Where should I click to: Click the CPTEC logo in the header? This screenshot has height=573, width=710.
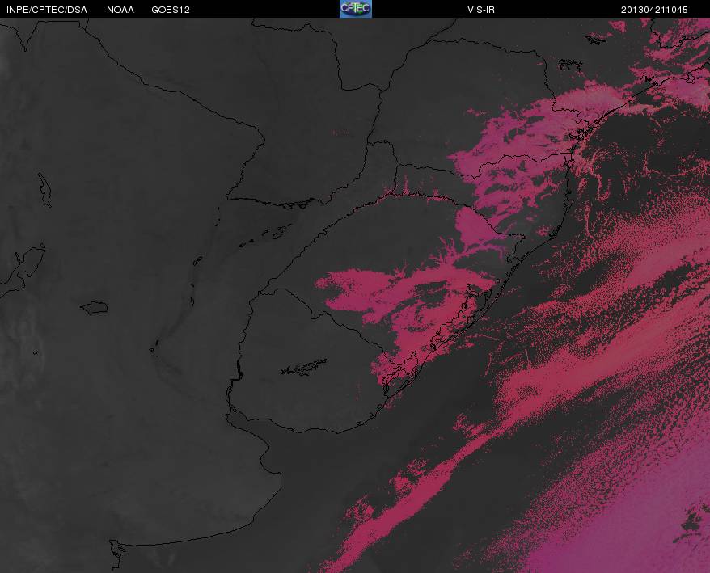coord(356,9)
